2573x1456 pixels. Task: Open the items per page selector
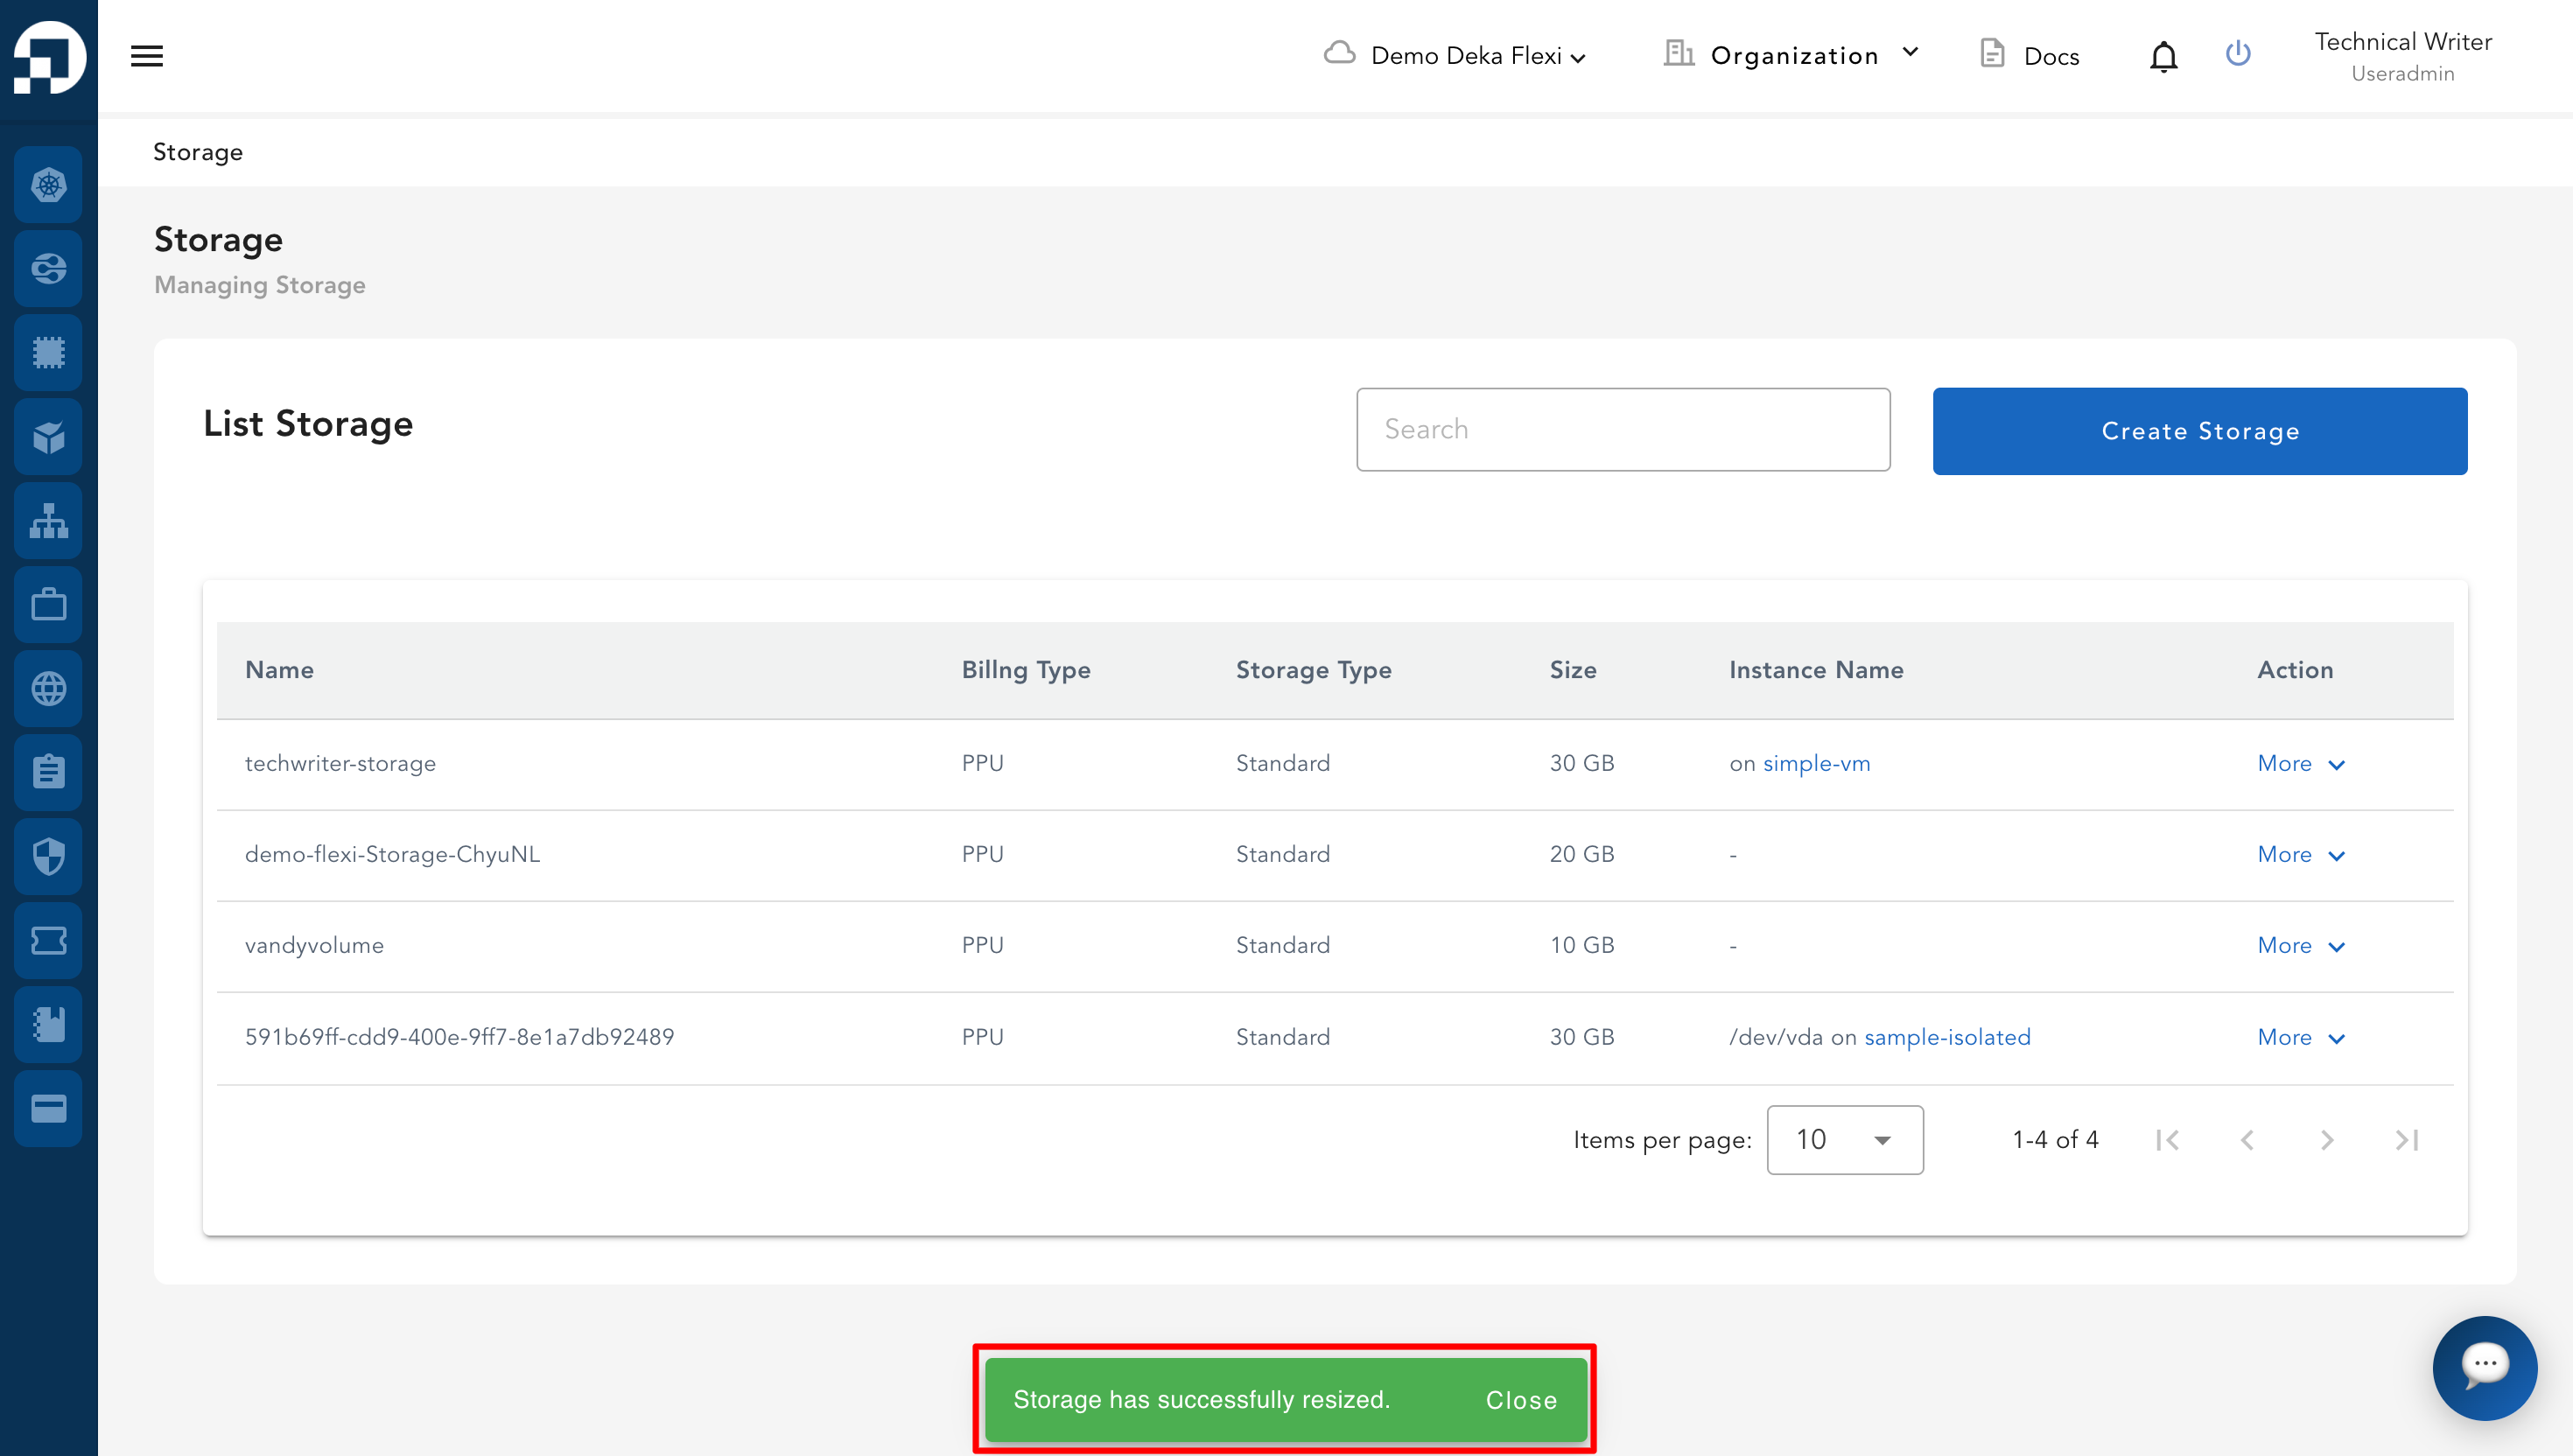pos(1844,1139)
